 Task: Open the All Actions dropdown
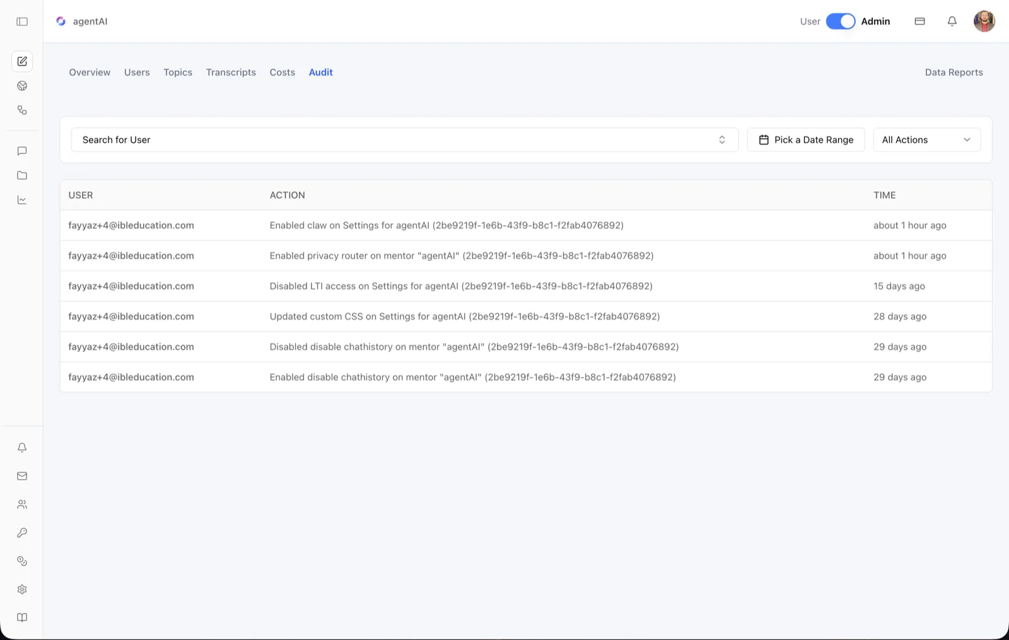tap(927, 140)
